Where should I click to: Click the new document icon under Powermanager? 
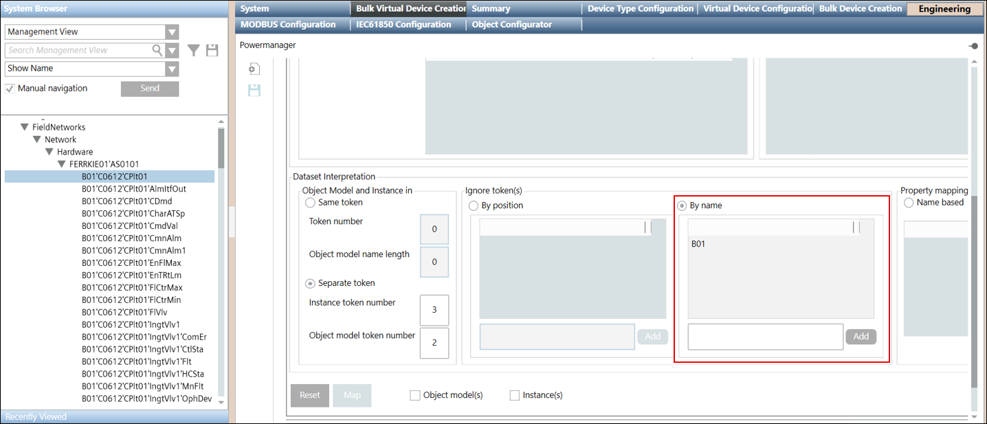click(x=254, y=69)
